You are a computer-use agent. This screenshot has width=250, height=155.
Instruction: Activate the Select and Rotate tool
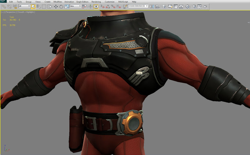[61, 6]
